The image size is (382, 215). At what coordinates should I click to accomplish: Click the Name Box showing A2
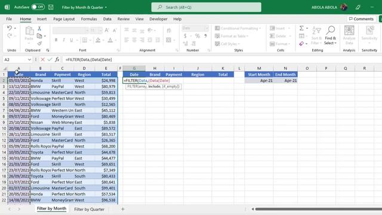(x=17, y=60)
